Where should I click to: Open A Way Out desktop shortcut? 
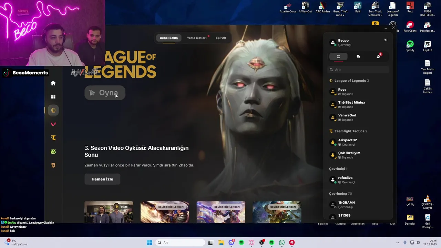[305, 8]
